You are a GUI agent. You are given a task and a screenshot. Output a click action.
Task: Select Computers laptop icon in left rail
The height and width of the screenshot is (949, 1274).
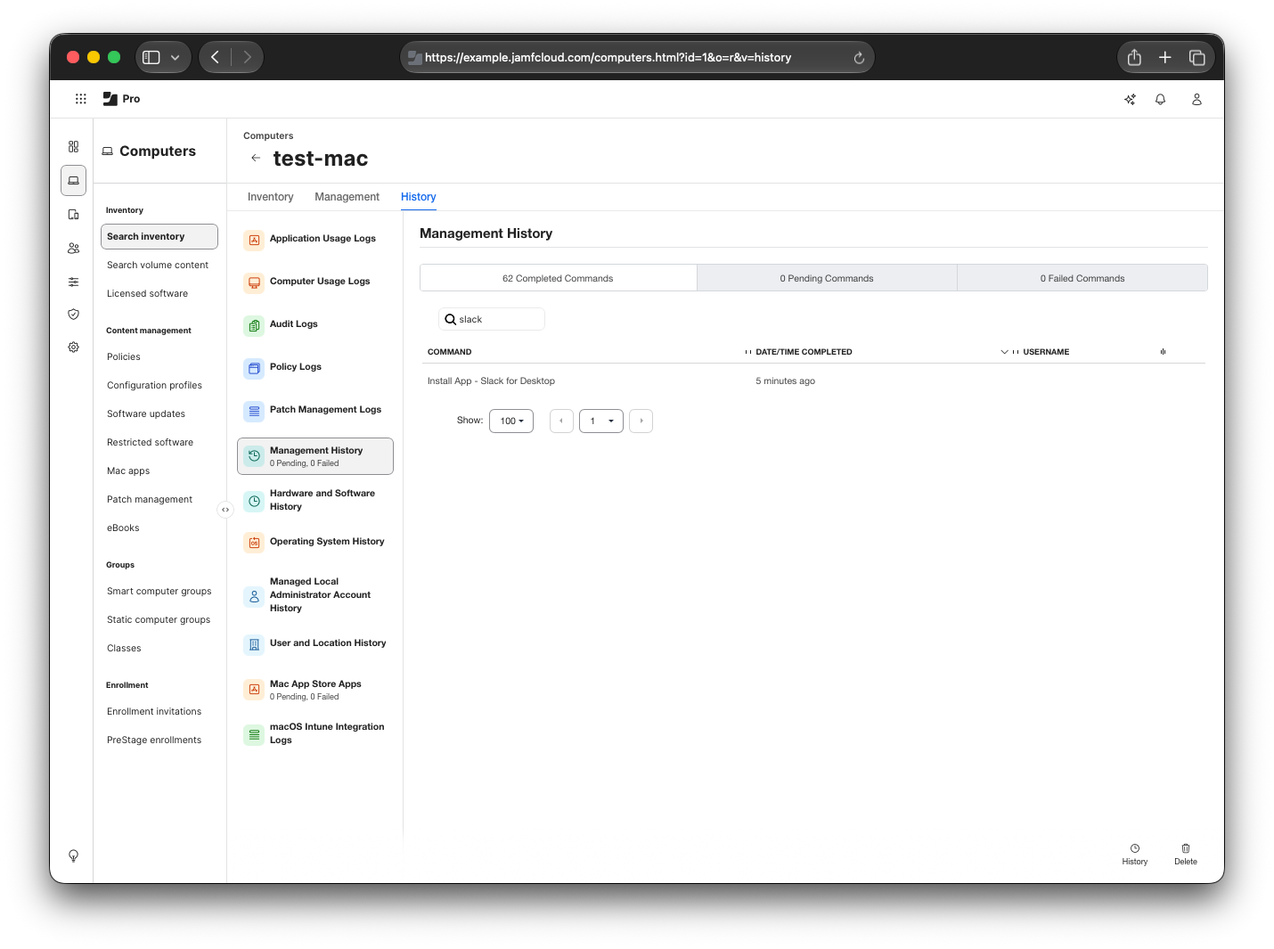(73, 180)
